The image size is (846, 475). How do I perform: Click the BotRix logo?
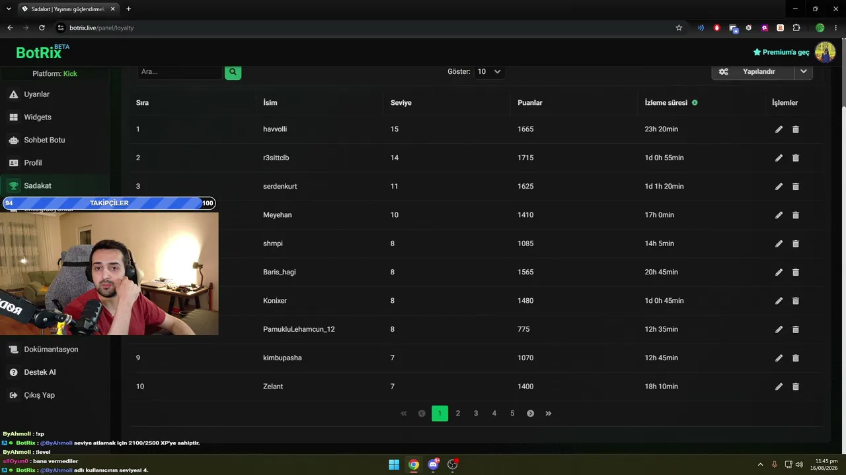42,52
